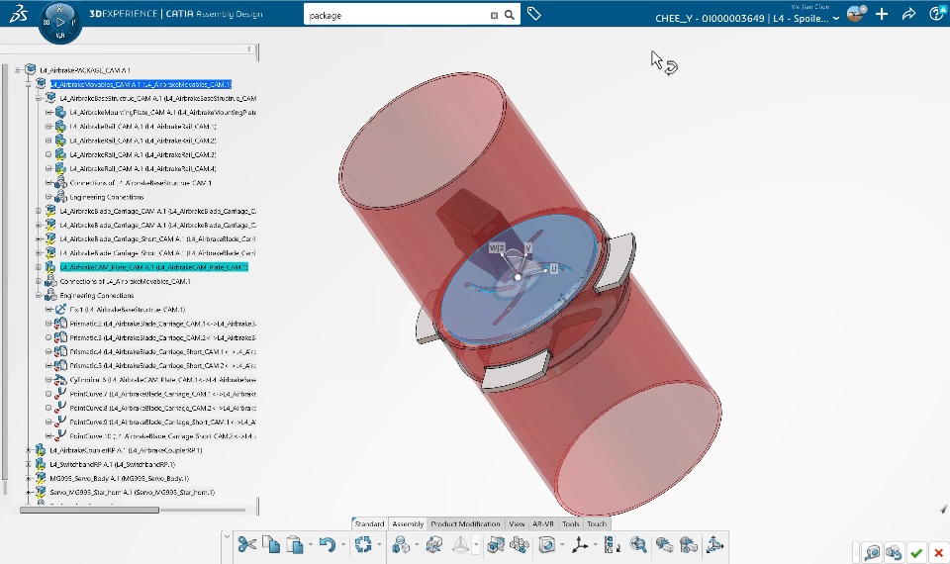Open the collaborative space dropdown chevron
The height and width of the screenshot is (564, 950).
coord(836,19)
